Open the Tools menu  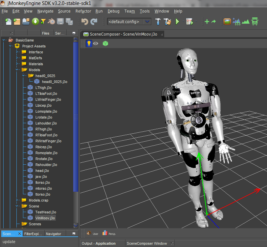tap(145, 11)
